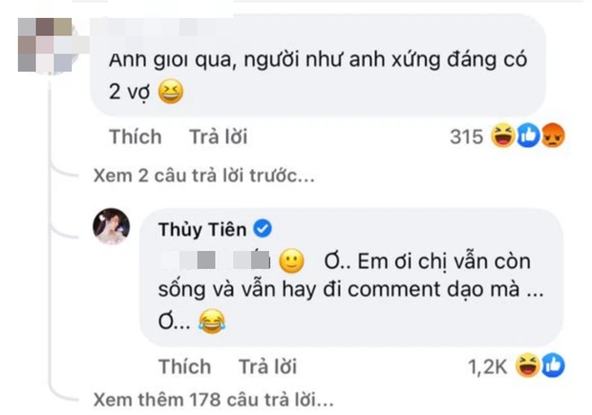Screen dimensions: 592x415
Task: Reply to the first comment via Trả lời
Action: (218, 137)
